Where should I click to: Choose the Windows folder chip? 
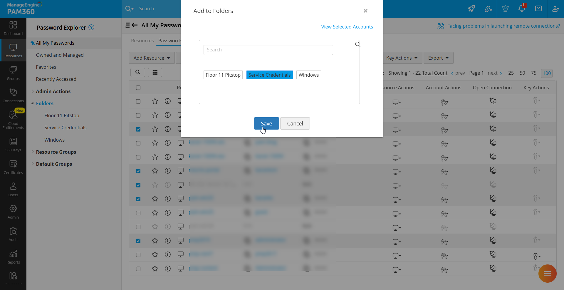click(x=309, y=75)
